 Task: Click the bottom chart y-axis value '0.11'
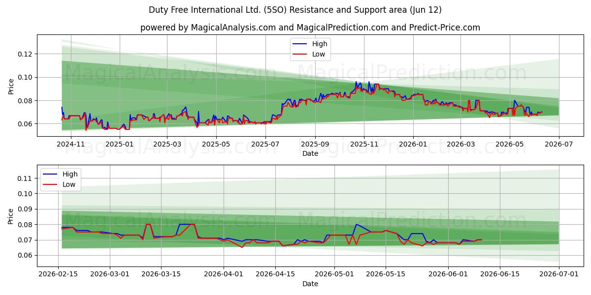[x=25, y=178]
